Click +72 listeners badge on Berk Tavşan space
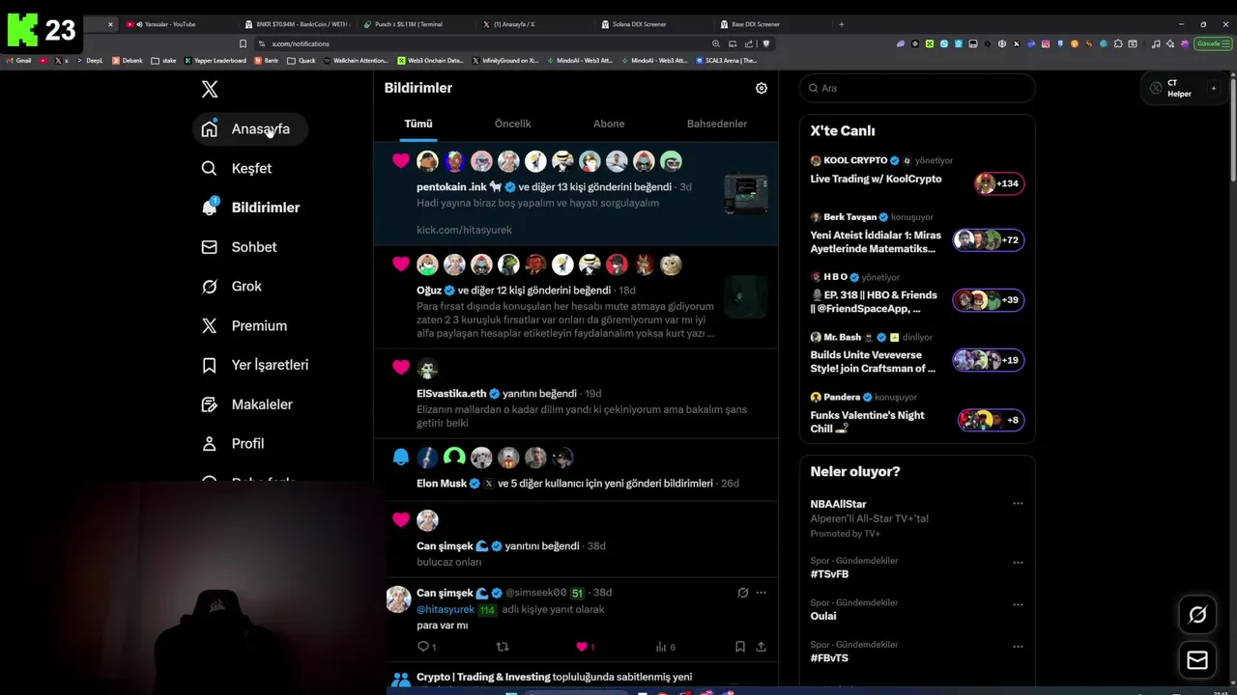 pyautogui.click(x=989, y=239)
